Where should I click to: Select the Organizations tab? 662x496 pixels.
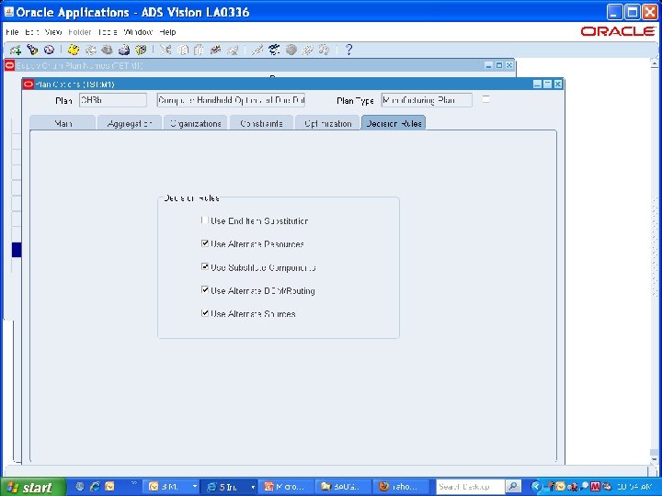196,123
